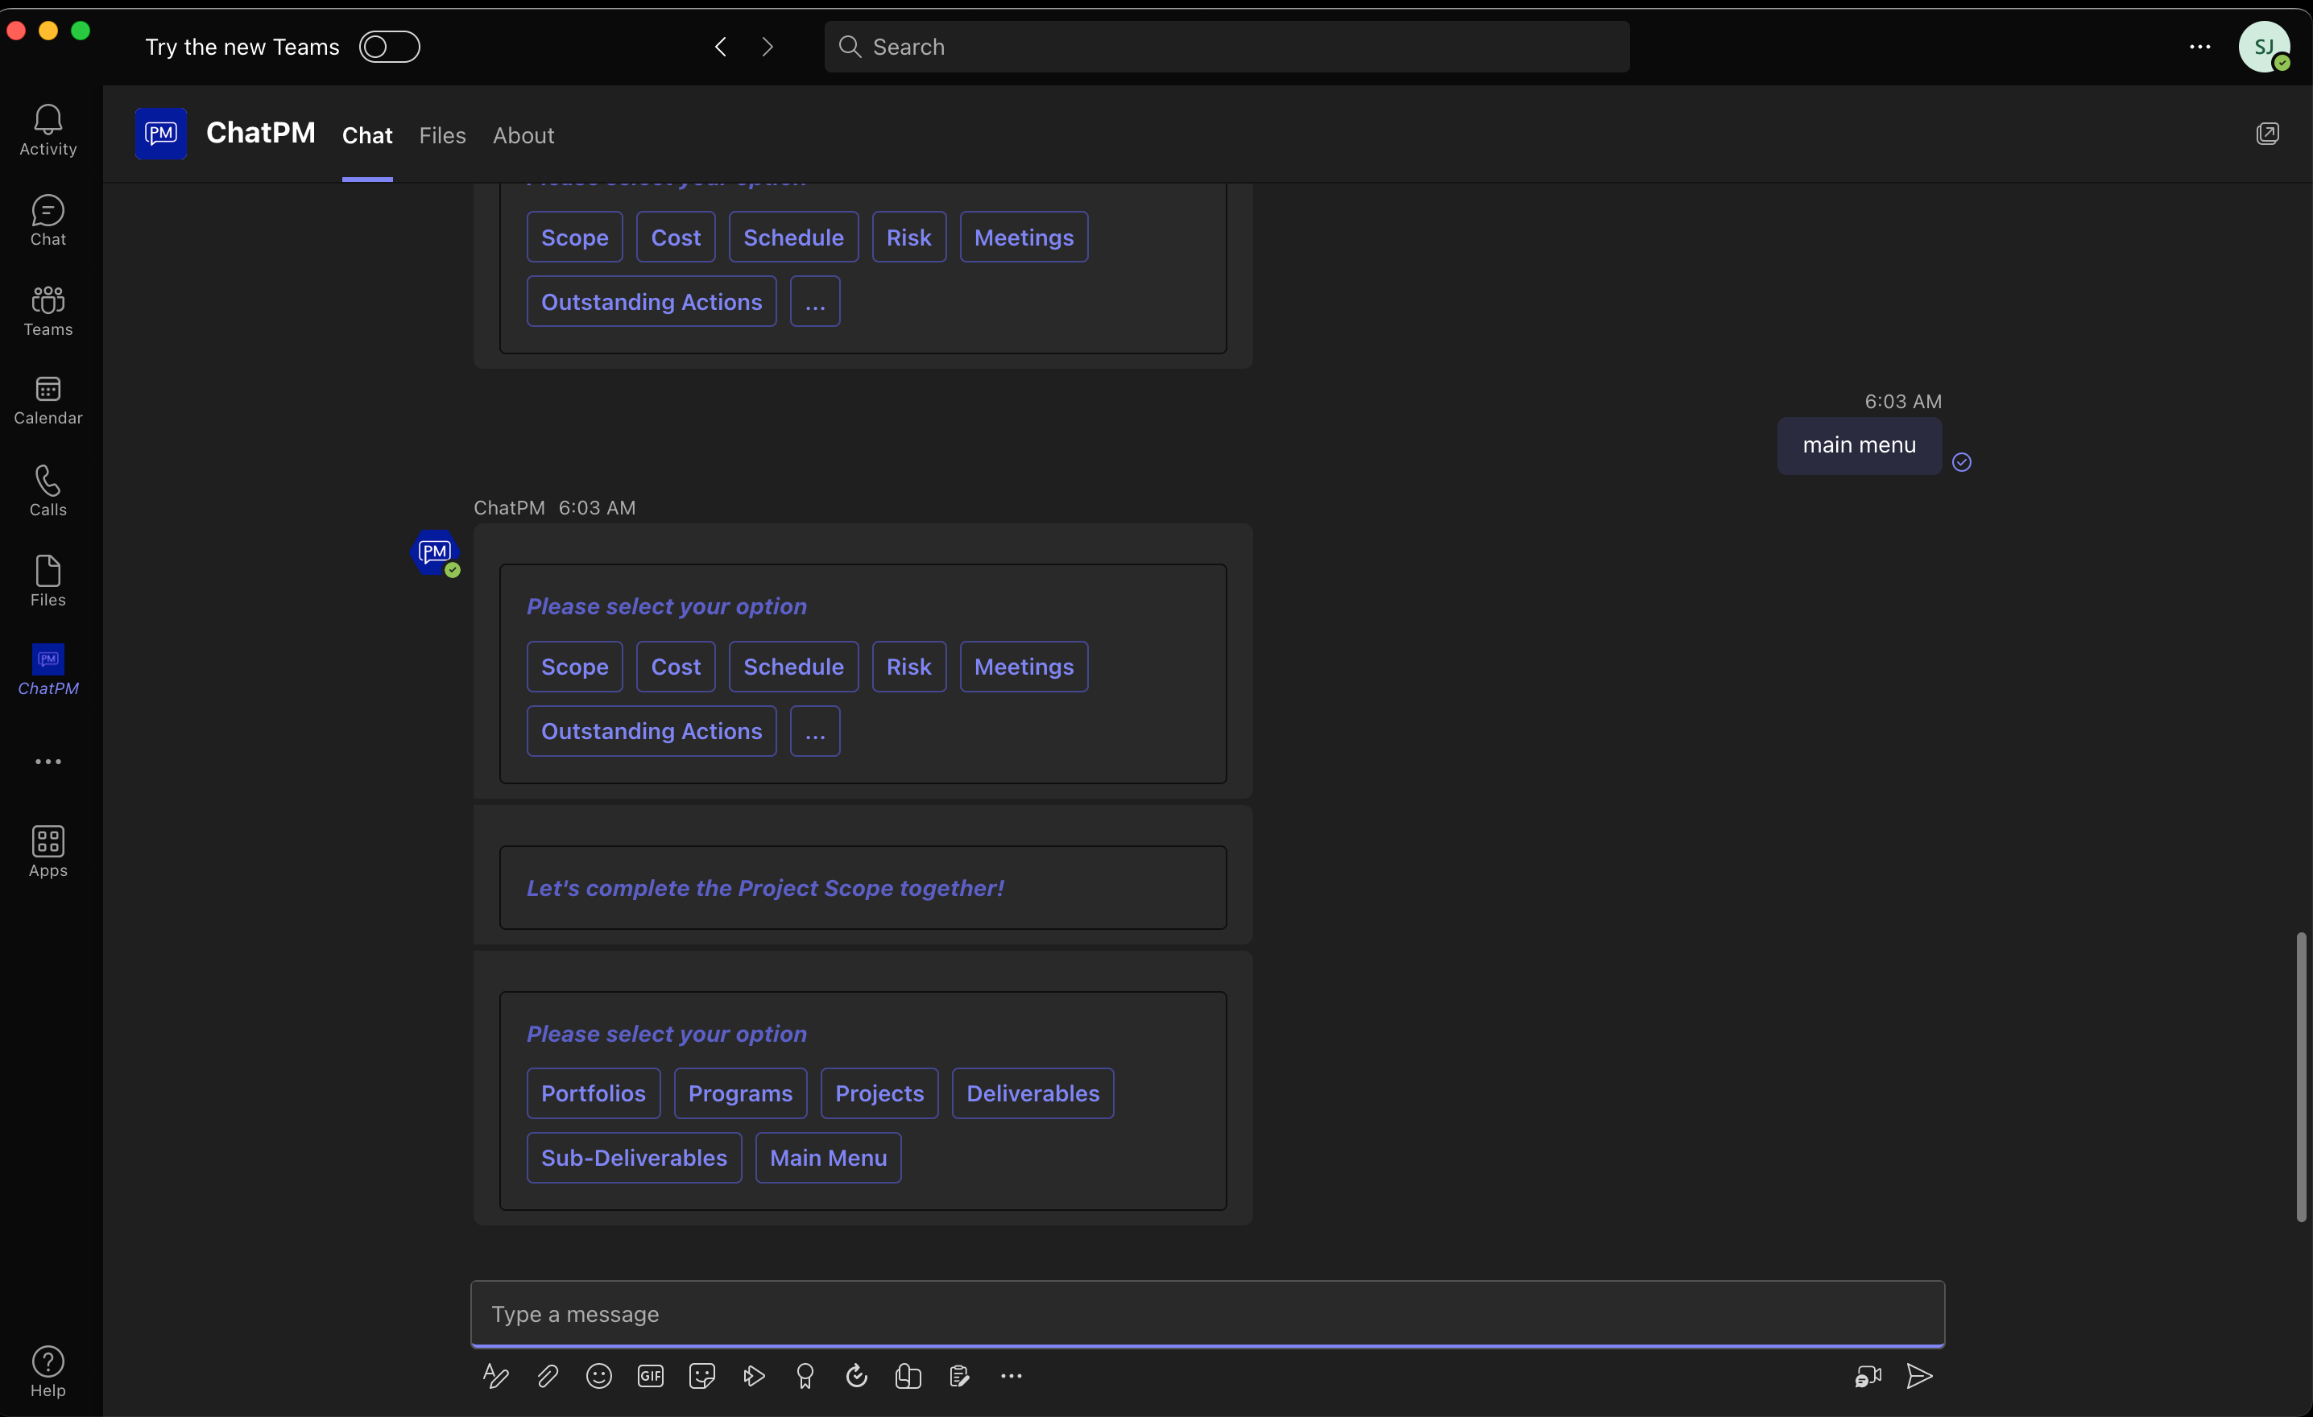Go to Teams in the sidebar

[48, 311]
